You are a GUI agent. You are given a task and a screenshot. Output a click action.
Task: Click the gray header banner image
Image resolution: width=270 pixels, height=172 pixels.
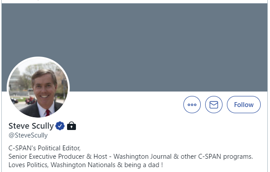(x=135, y=47)
